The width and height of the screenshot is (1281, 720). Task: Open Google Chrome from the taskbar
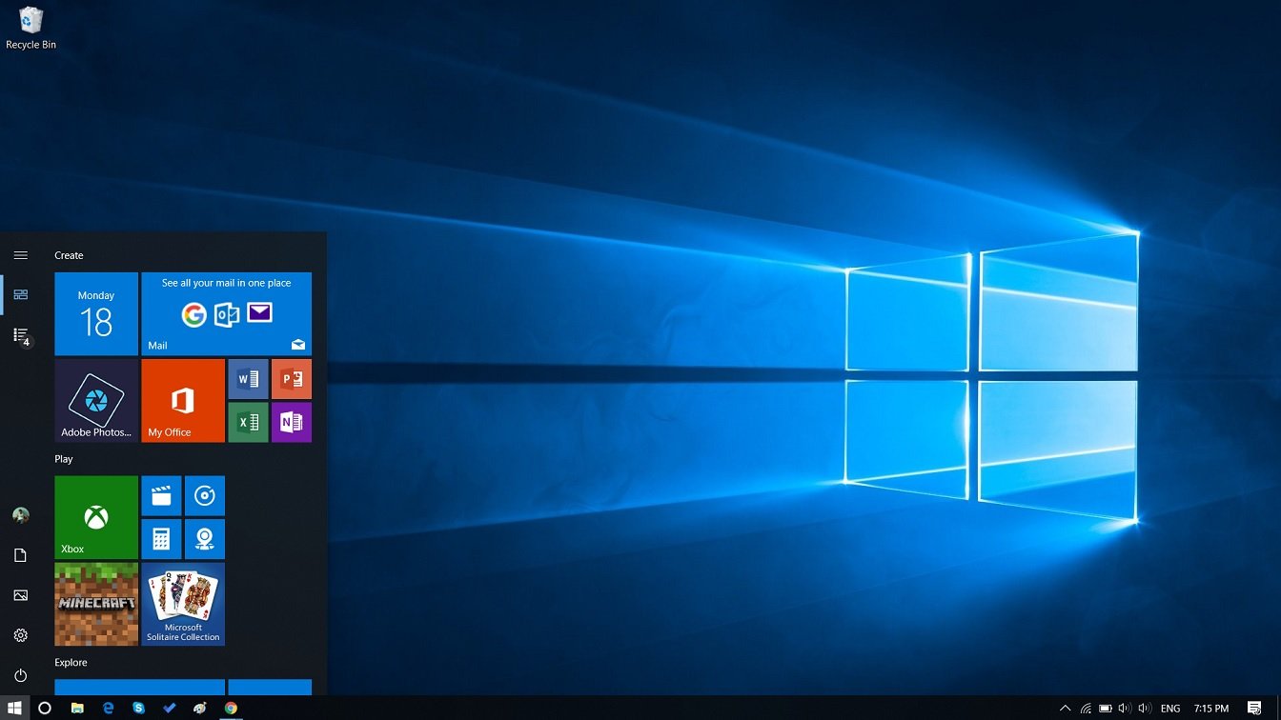click(x=231, y=709)
